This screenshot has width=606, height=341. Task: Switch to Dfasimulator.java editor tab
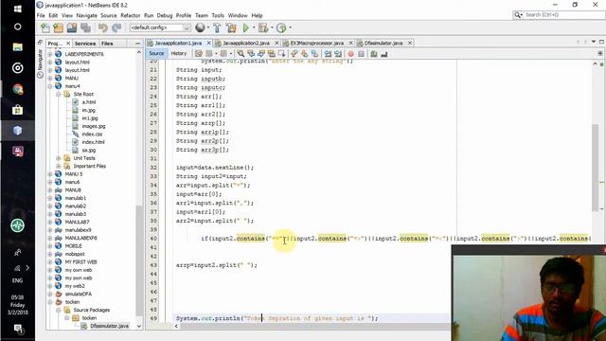click(383, 43)
